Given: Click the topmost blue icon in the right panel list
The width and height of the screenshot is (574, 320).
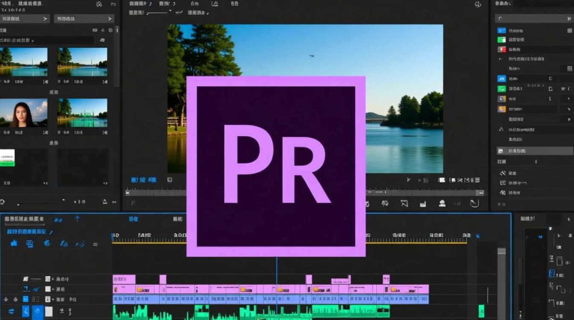Looking at the screenshot, I should coord(502,31).
